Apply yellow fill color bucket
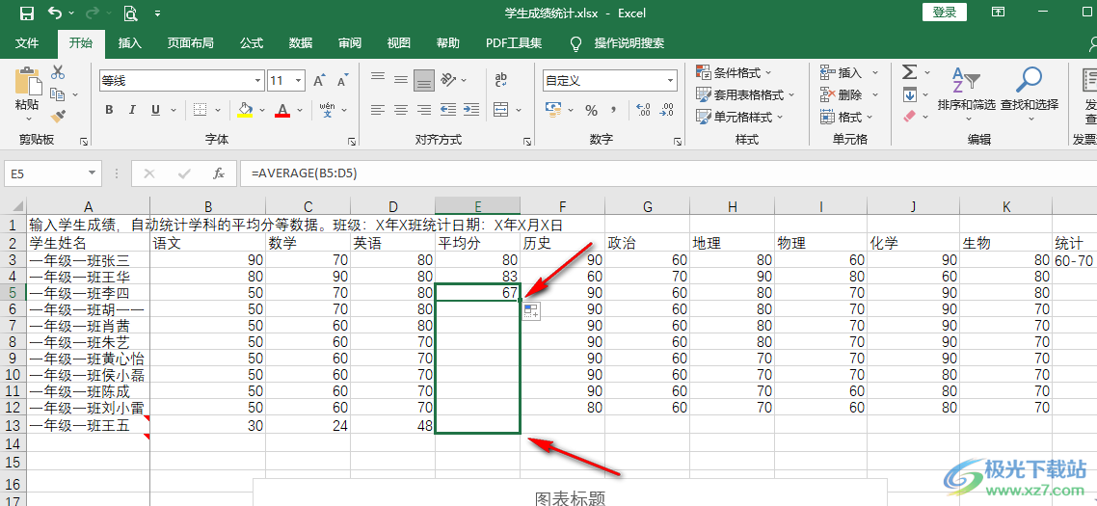 coord(245,110)
